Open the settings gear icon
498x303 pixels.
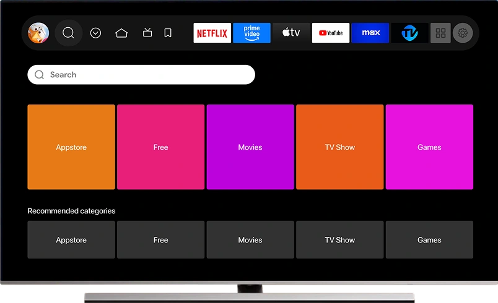pos(463,33)
